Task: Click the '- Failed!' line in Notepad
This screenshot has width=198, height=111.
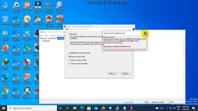Action: point(45,41)
